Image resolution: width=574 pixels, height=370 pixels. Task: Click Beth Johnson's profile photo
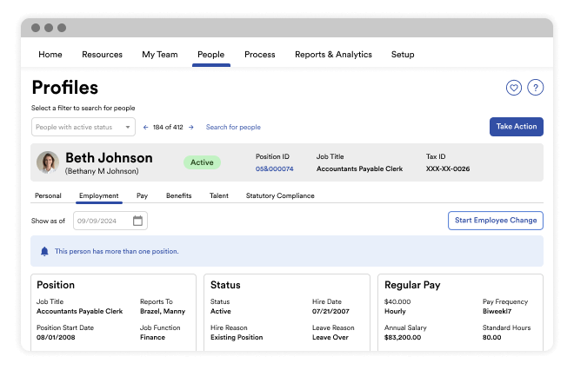tap(47, 162)
